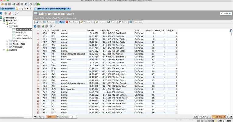Open the Indexes sub-tab
Viewport: 233px width, 122px height.
pyautogui.click(x=101, y=22)
